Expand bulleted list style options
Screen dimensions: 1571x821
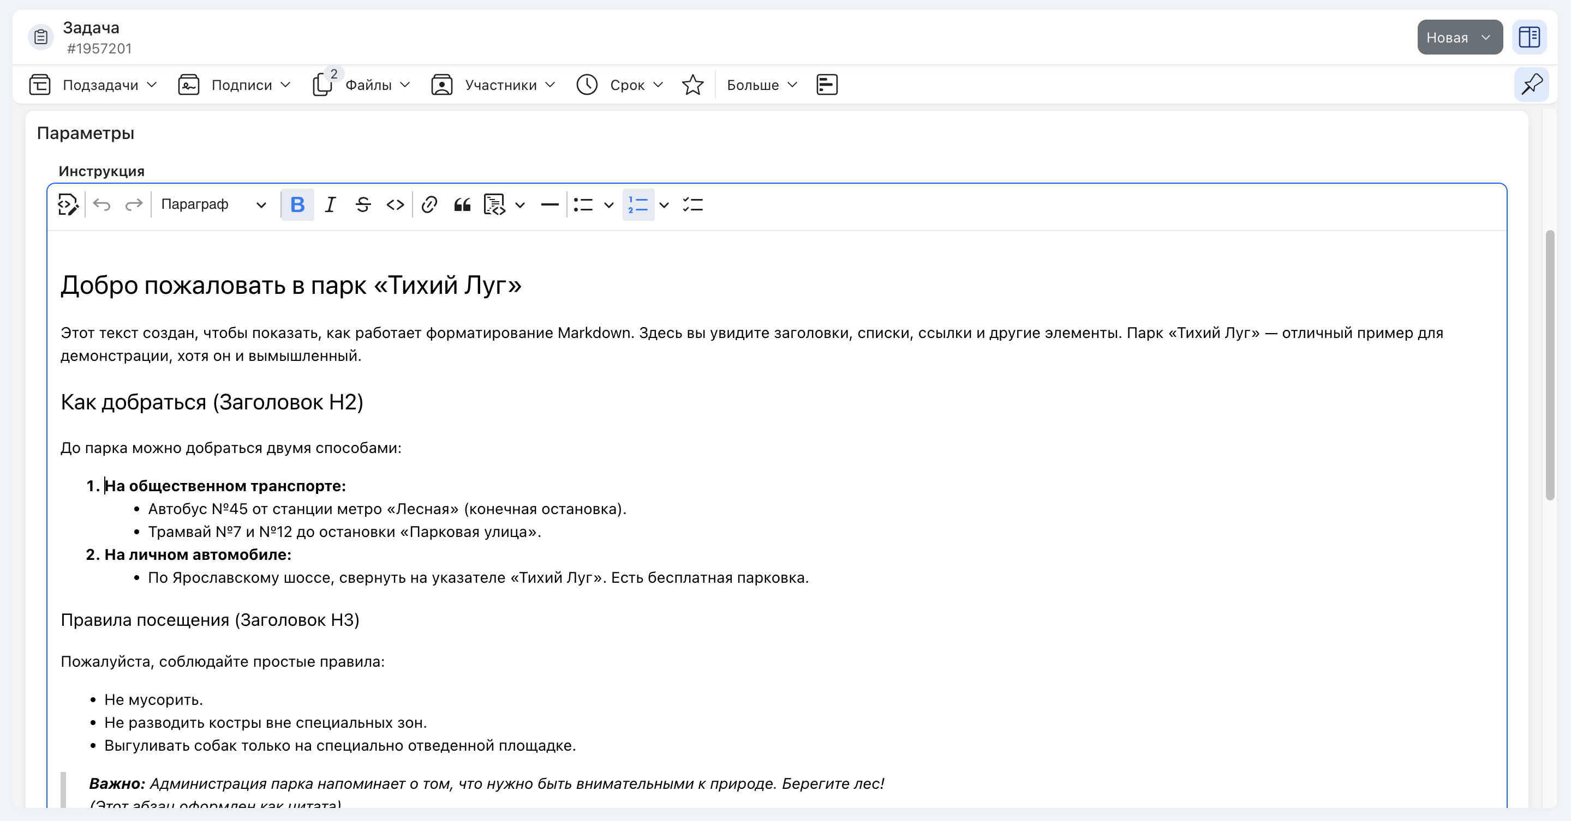(608, 205)
